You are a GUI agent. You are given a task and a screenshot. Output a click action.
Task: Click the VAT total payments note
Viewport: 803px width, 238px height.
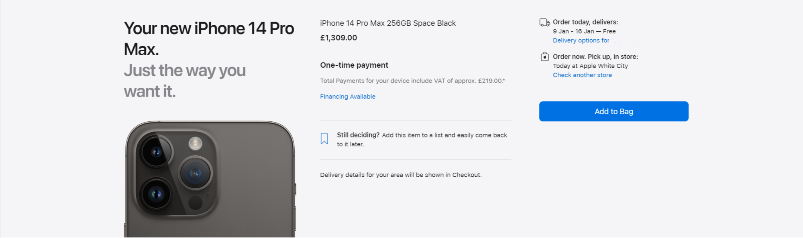(x=412, y=81)
